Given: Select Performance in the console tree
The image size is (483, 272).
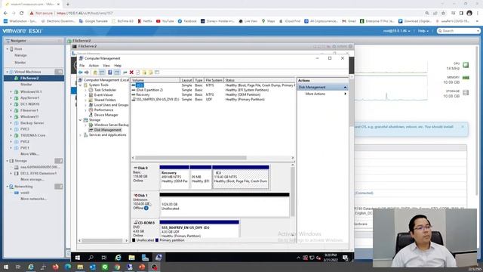Looking at the screenshot, I should pos(103,110).
